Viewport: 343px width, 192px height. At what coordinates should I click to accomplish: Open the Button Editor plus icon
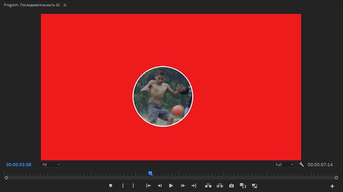(x=332, y=186)
